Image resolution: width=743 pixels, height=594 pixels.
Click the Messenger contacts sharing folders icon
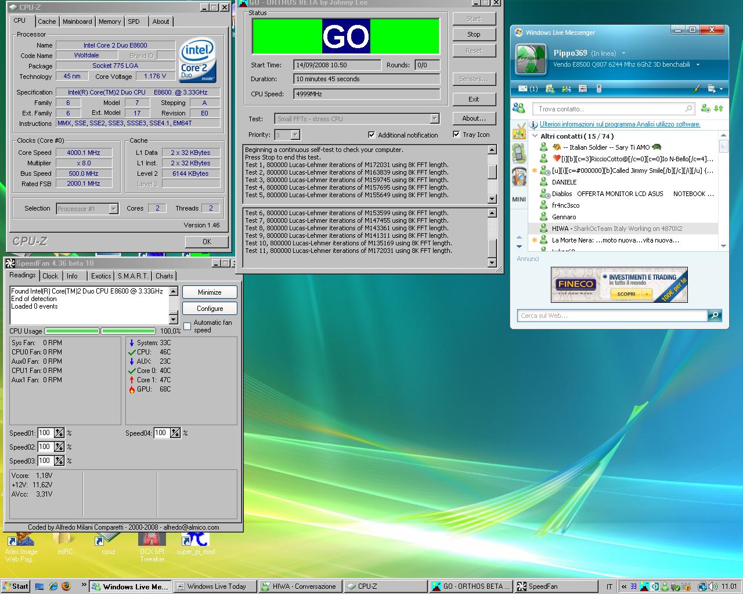click(x=550, y=89)
